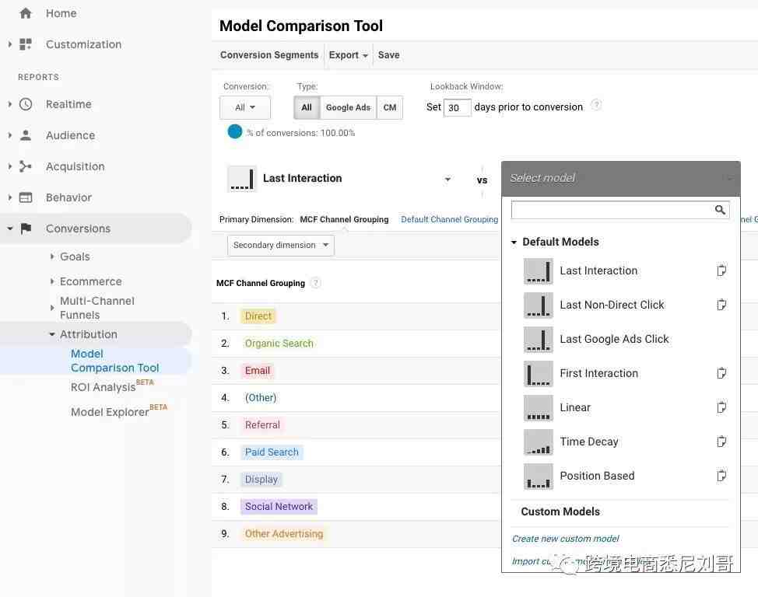758x597 pixels.
Task: Click the Referral channel label
Action: pos(262,425)
